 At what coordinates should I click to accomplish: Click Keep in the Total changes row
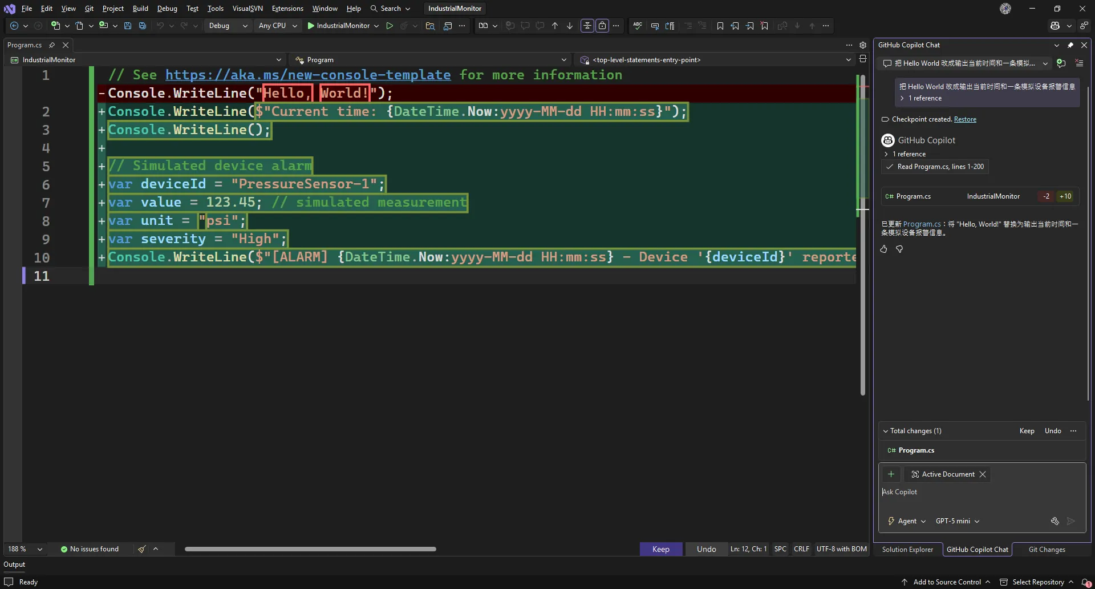point(1027,431)
